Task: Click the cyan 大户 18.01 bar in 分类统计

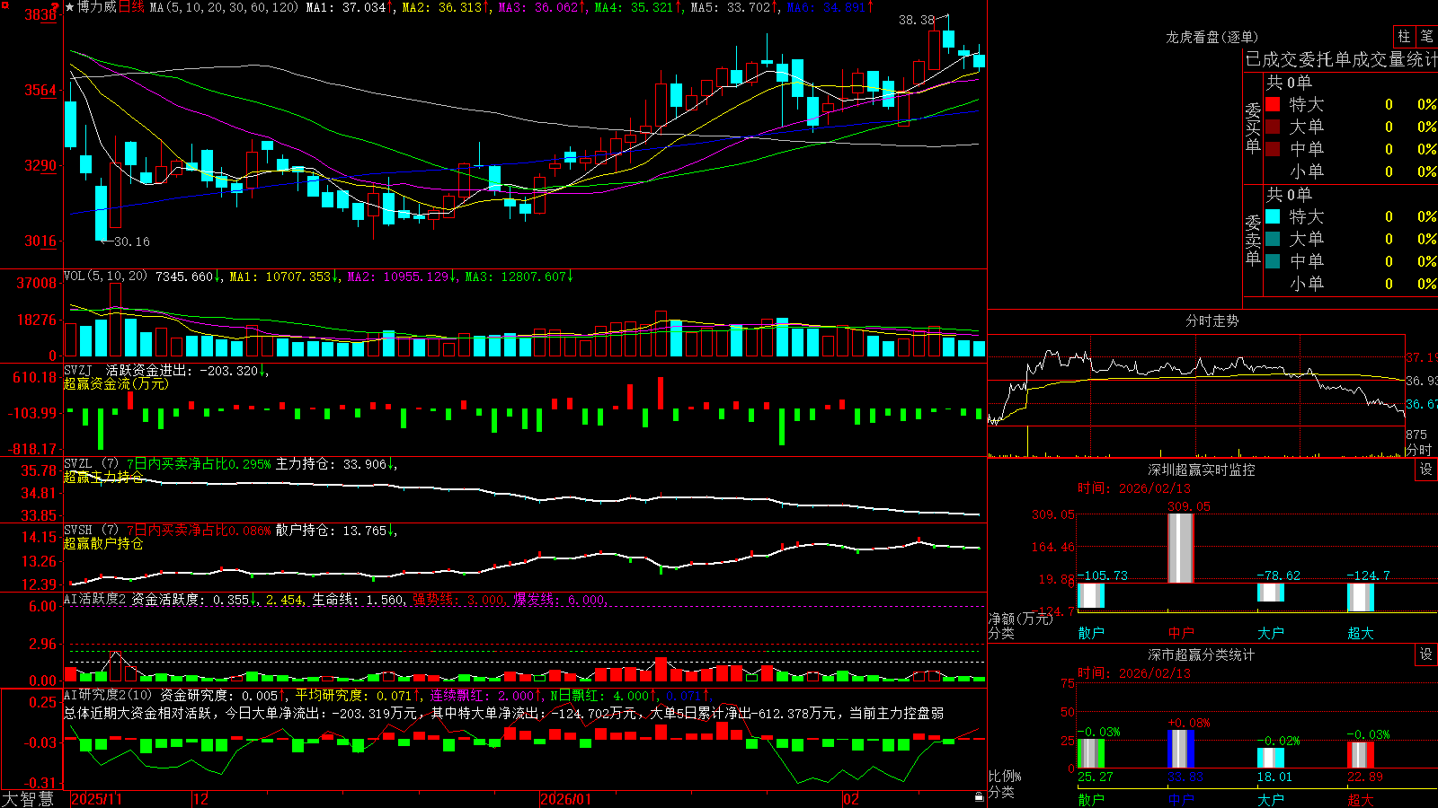Action: coord(1271,759)
